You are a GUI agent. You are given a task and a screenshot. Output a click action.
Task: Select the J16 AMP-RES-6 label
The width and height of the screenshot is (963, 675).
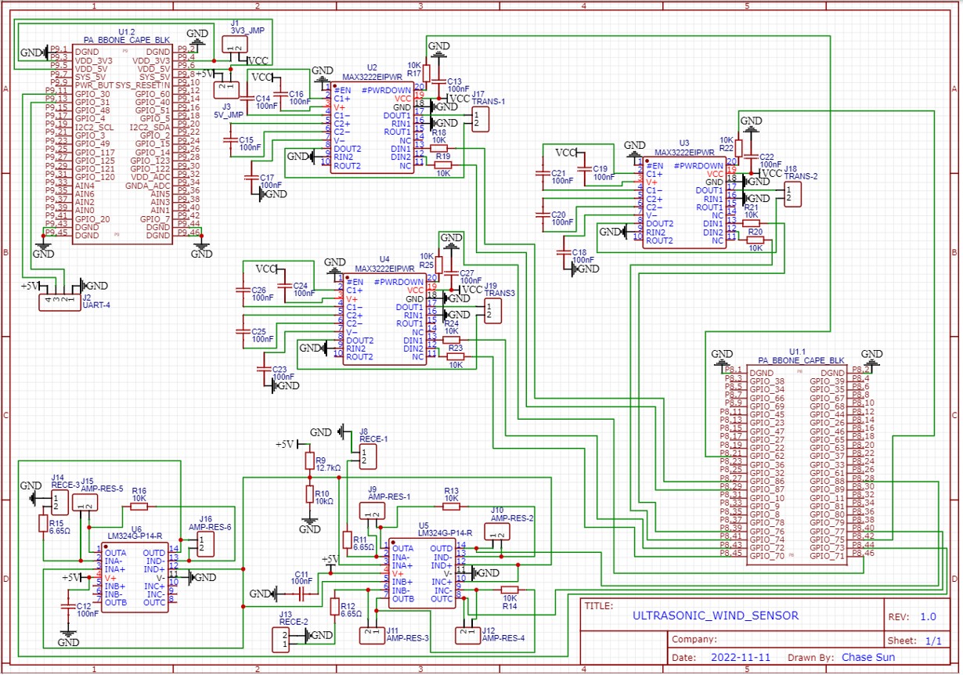pos(210,523)
